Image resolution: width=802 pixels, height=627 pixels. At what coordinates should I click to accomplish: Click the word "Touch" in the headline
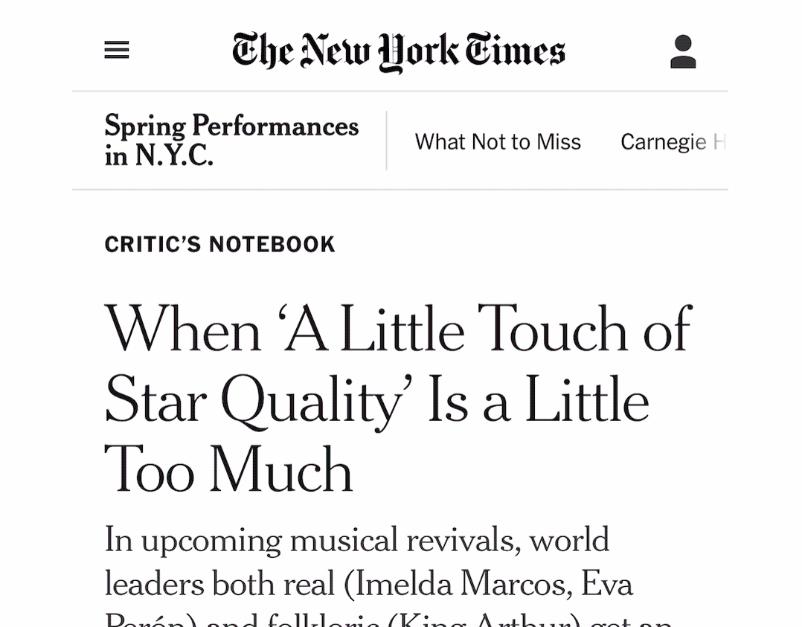tap(553, 329)
